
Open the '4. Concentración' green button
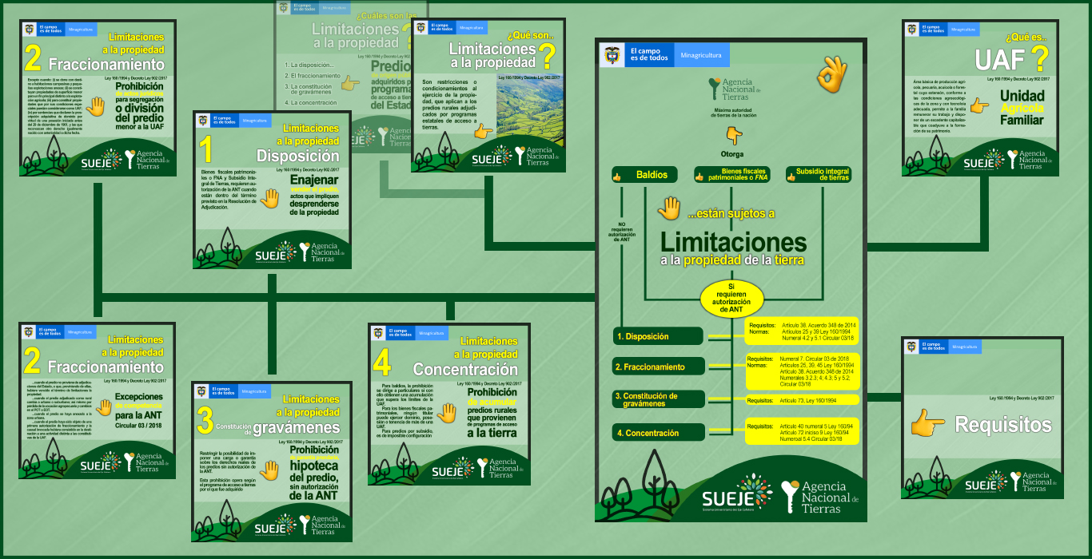pos(659,433)
